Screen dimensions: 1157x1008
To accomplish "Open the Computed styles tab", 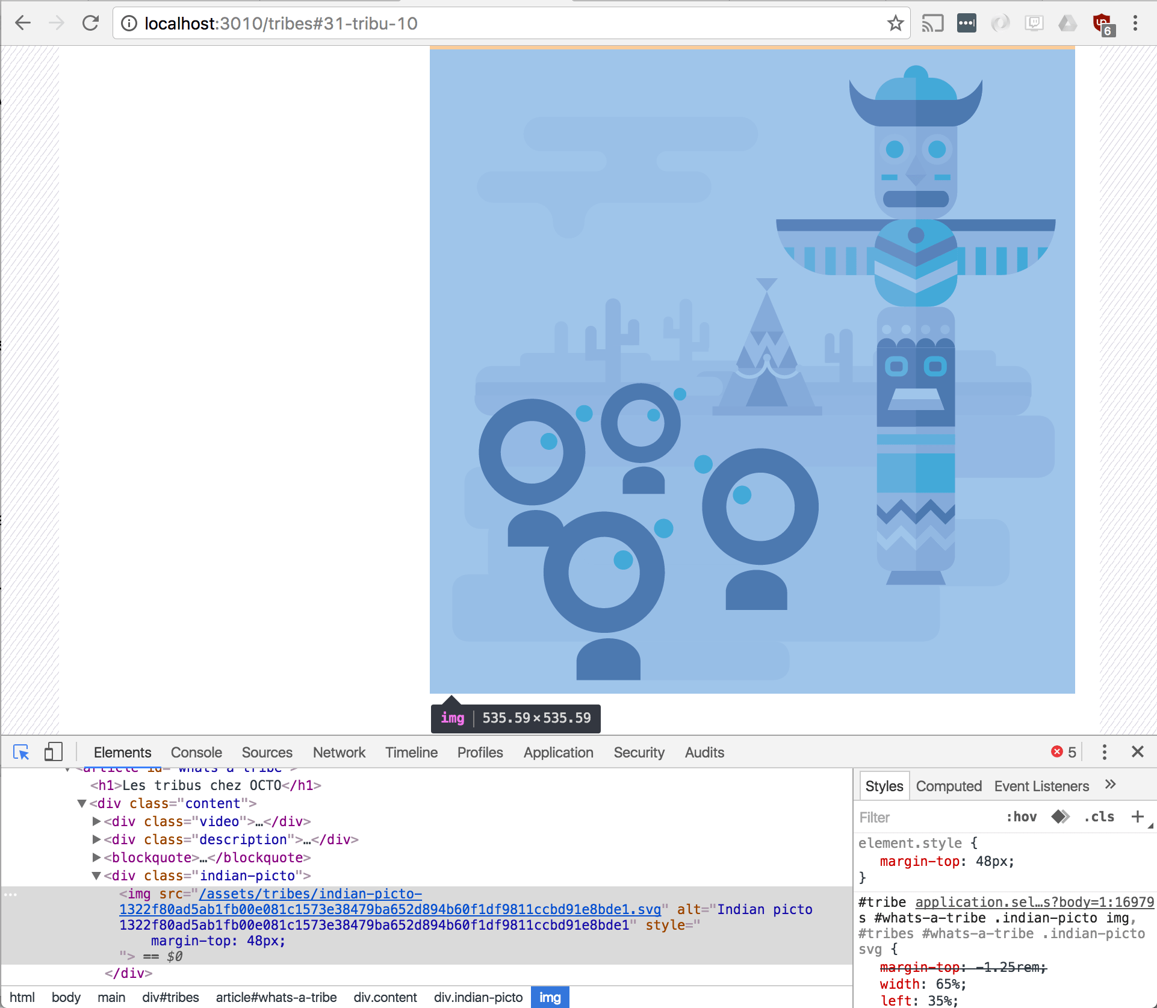I will click(949, 786).
